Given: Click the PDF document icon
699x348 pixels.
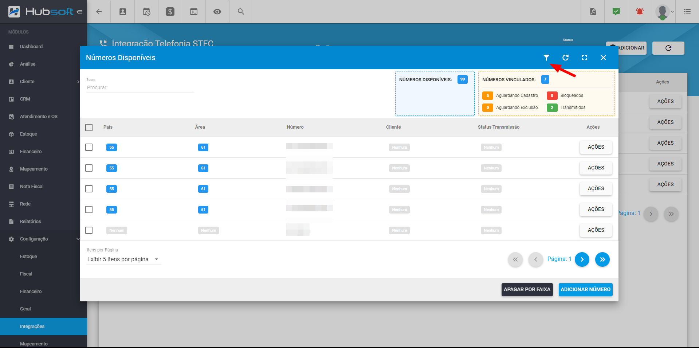Looking at the screenshot, I should (x=593, y=12).
